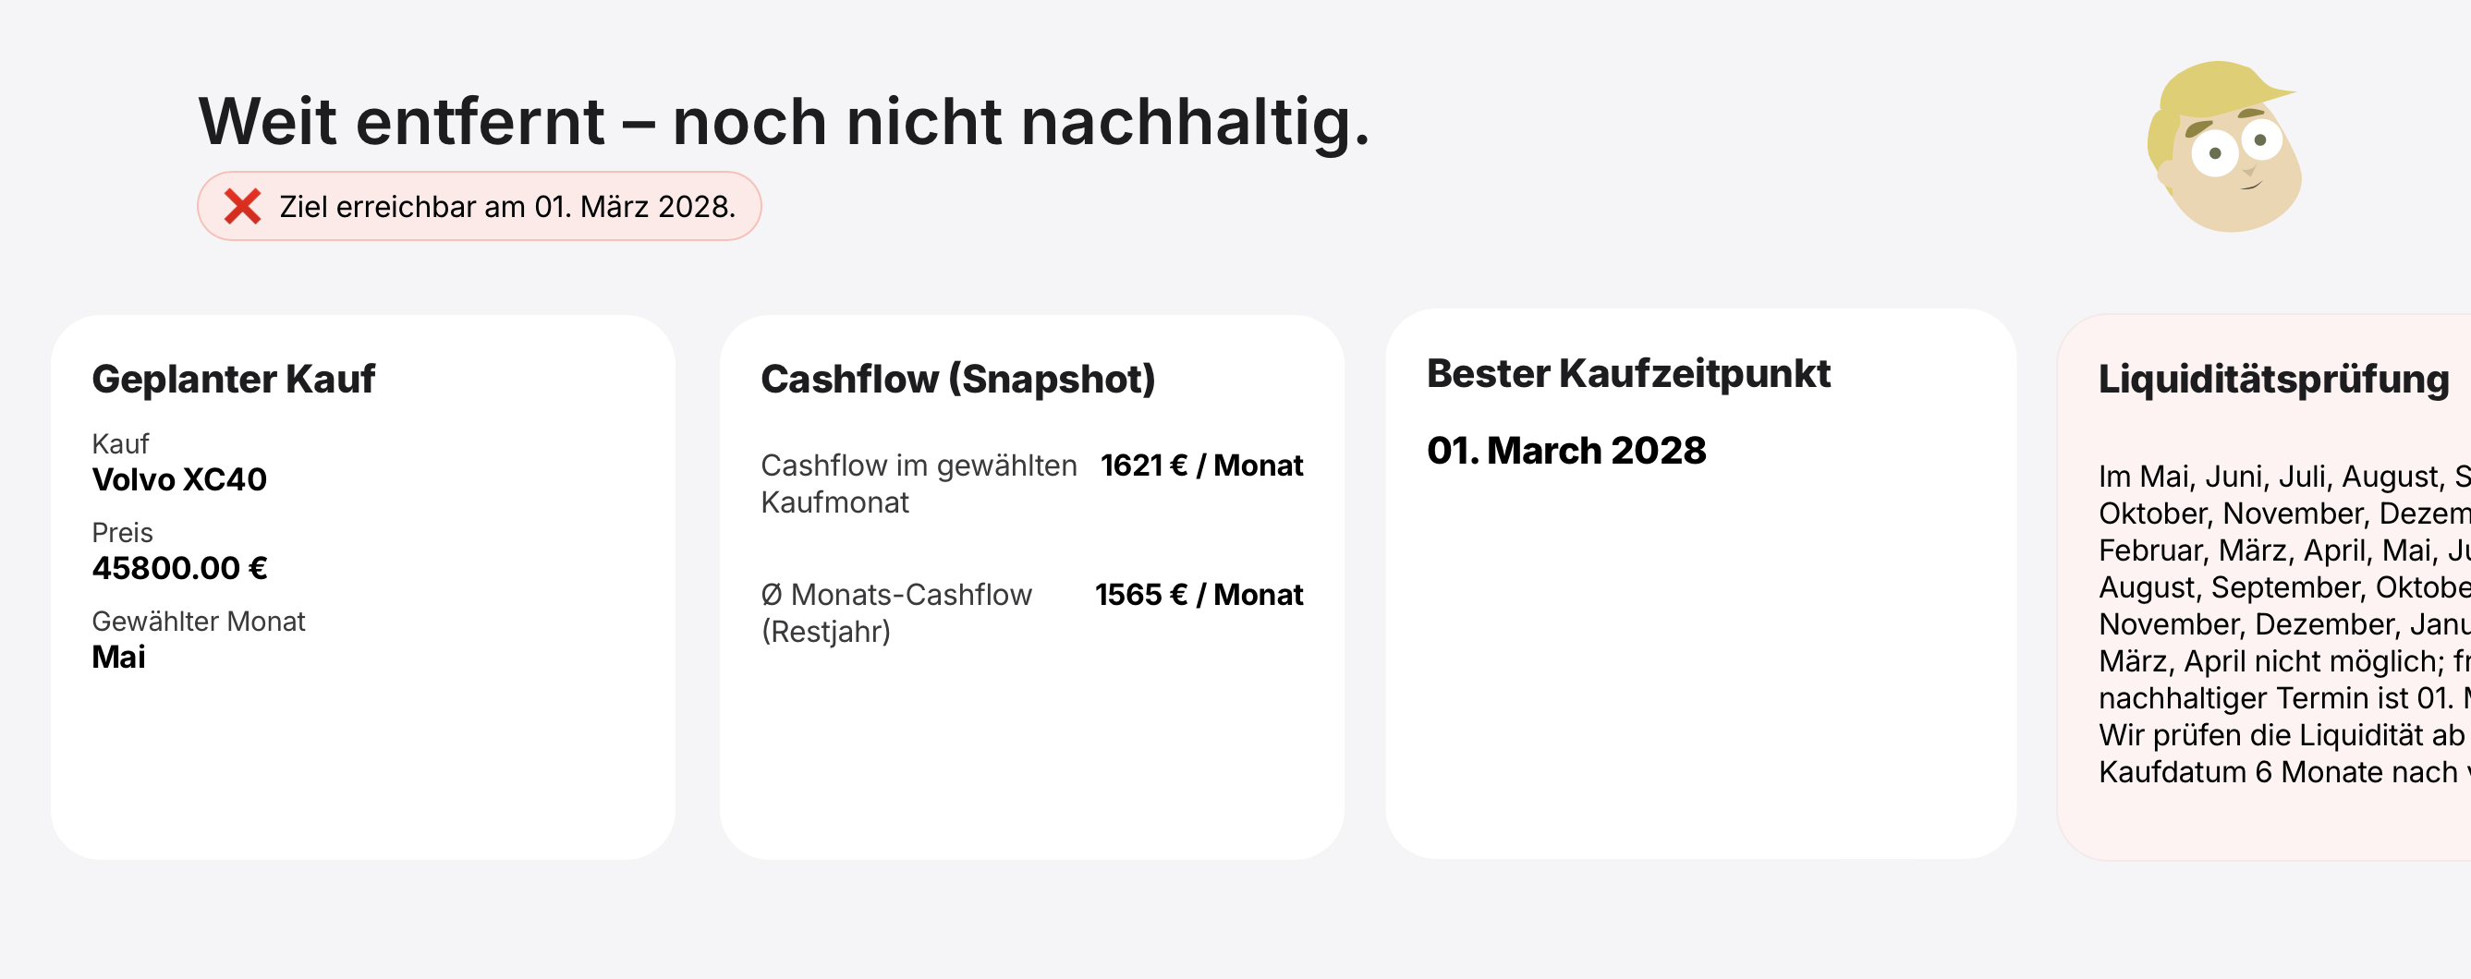Click the 1565 € / Monat average value
2471x979 pixels.
[1199, 595]
